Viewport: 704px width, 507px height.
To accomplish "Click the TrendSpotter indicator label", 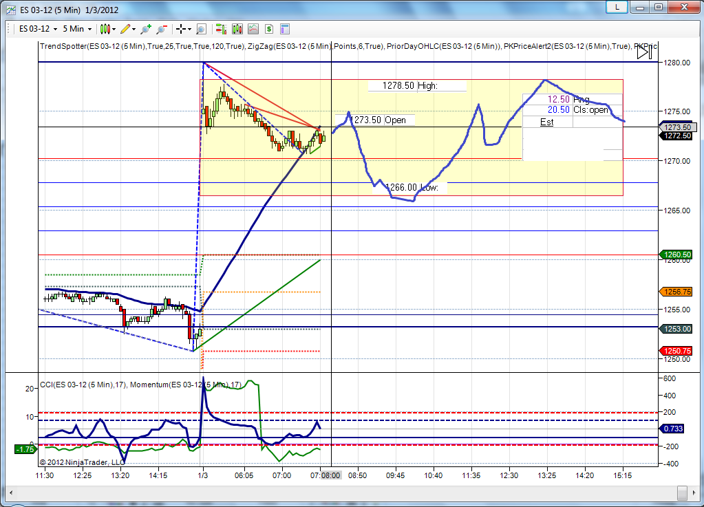I will [x=142, y=46].
